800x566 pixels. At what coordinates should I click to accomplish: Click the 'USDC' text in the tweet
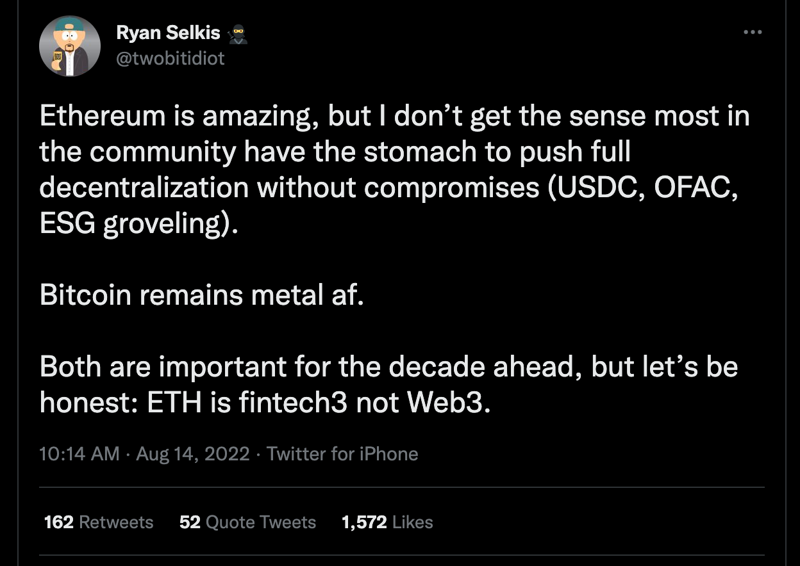(x=582, y=188)
